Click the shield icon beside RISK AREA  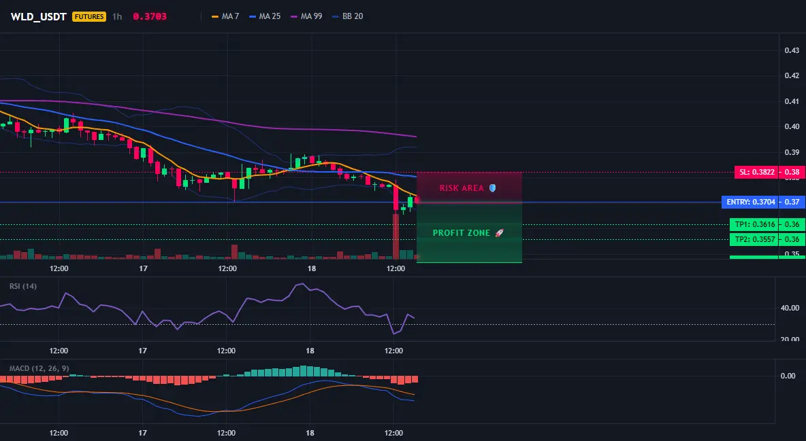(492, 188)
